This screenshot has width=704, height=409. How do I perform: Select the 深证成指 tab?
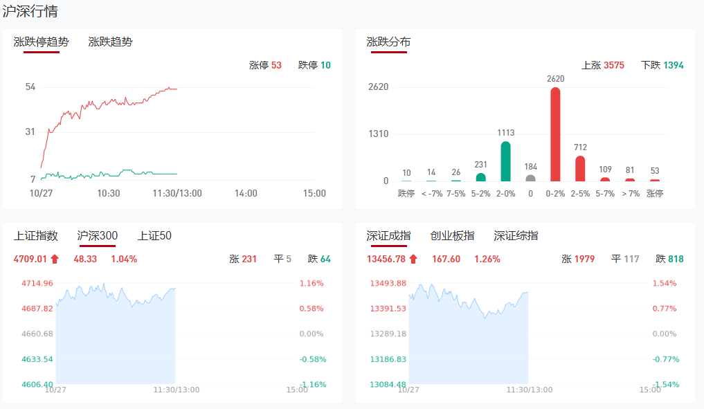pyautogui.click(x=388, y=236)
